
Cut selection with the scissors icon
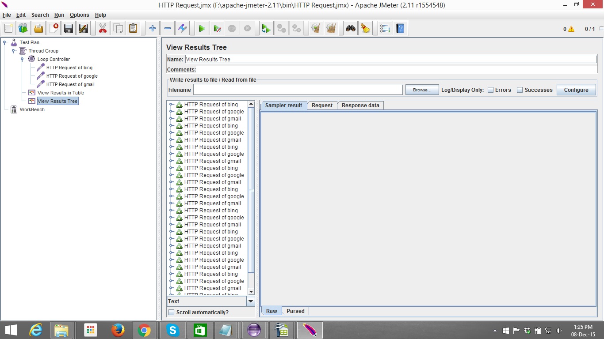pyautogui.click(x=103, y=29)
